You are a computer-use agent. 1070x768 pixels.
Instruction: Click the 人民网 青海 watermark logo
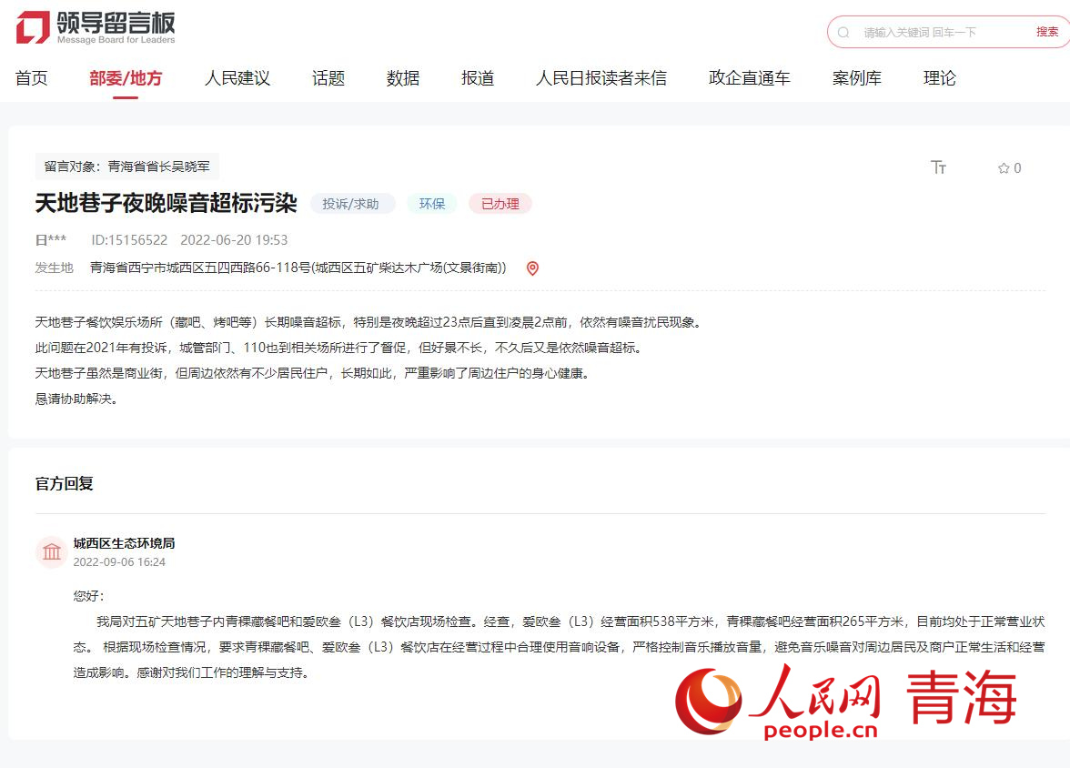click(845, 702)
